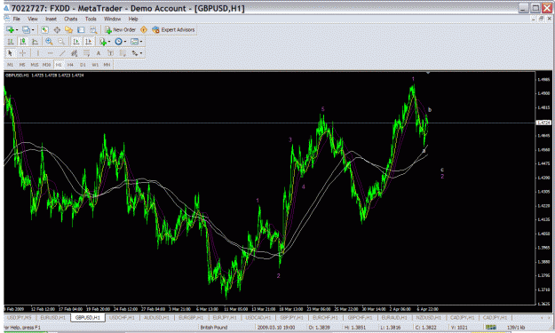Click the Templates icon
555x333 pixels.
(134, 42)
